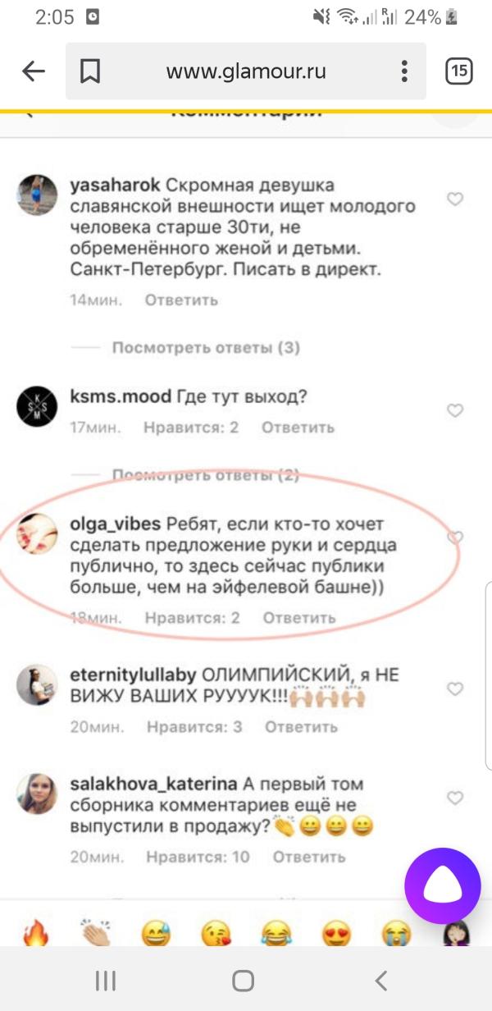The height and width of the screenshot is (1011, 492).
Task: Tap the Android home navigation button
Action: tap(243, 980)
